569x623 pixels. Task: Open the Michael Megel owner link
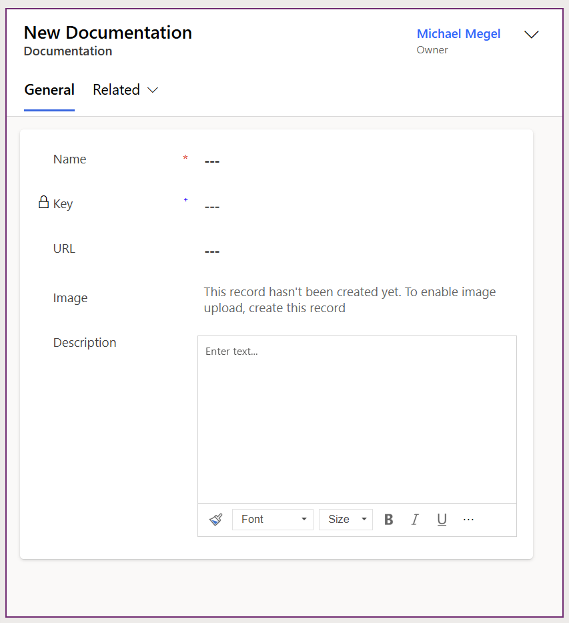458,34
